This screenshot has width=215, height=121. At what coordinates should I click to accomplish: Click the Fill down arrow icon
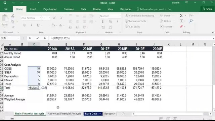pyautogui.click(x=181, y=21)
